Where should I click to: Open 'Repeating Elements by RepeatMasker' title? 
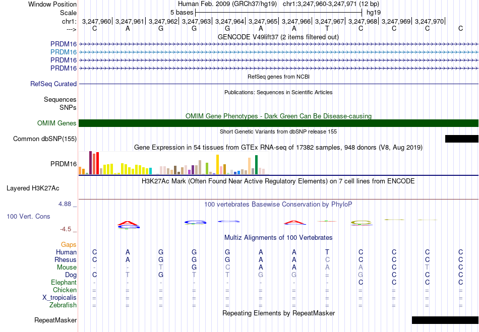pyautogui.click(x=279, y=313)
